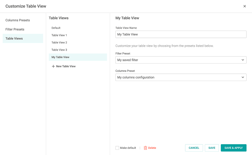
Task: Select the Table Views sidebar item
Action: 23,39
